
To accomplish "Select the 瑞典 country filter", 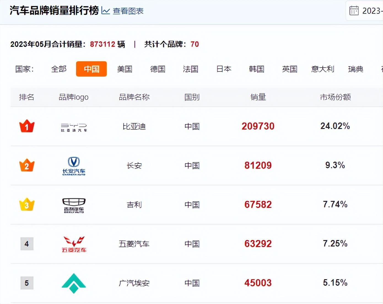I will 356,69.
